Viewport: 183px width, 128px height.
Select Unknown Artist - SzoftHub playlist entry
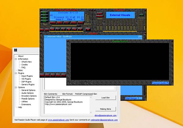pos(61,37)
